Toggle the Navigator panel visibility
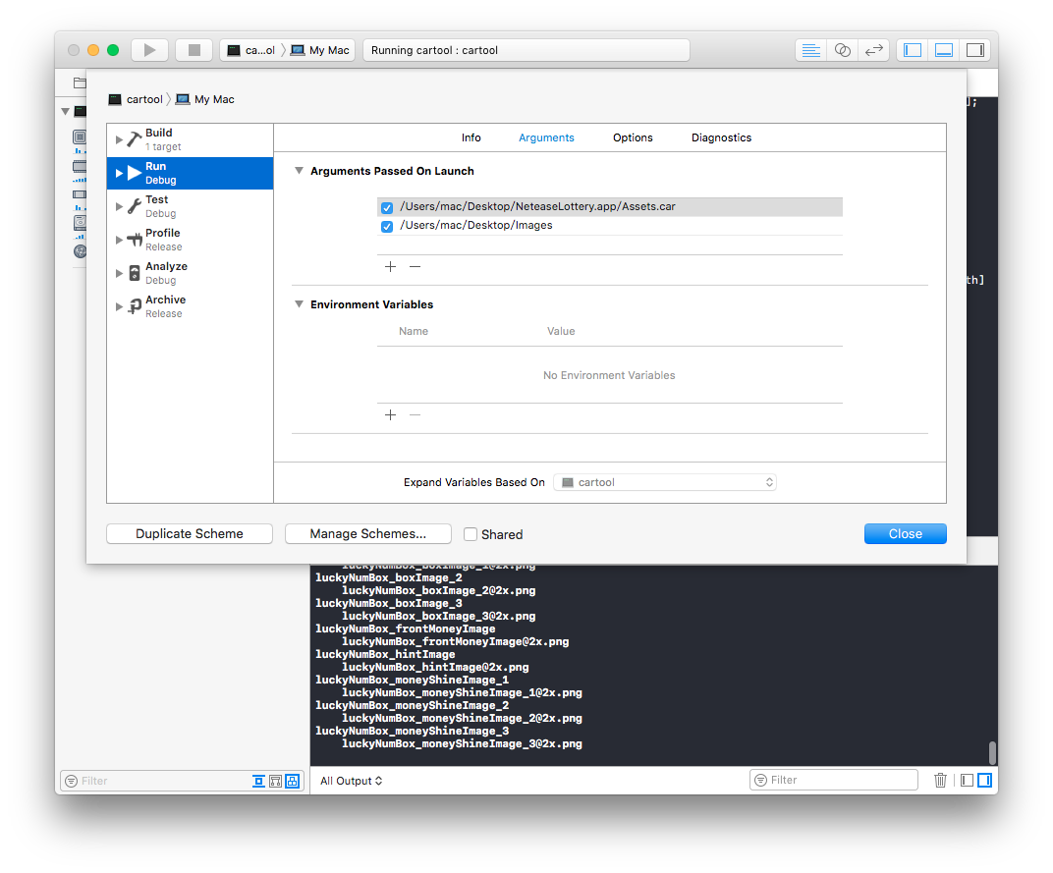Viewport: 1053px width, 873px height. (912, 50)
